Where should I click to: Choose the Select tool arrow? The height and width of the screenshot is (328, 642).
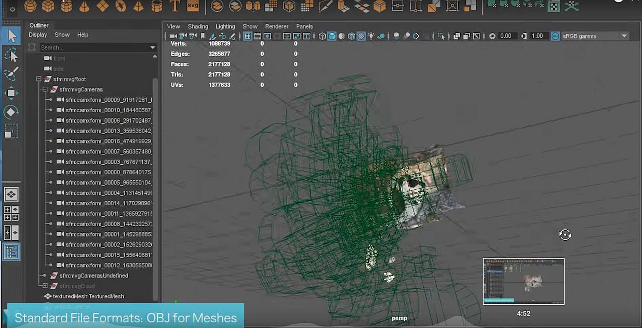tap(11, 35)
